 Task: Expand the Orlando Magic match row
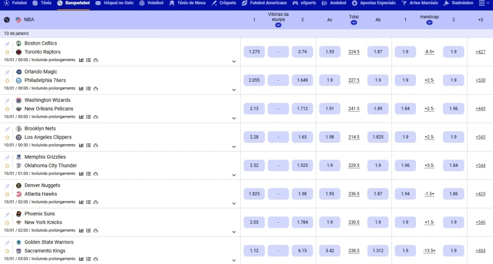point(234,90)
